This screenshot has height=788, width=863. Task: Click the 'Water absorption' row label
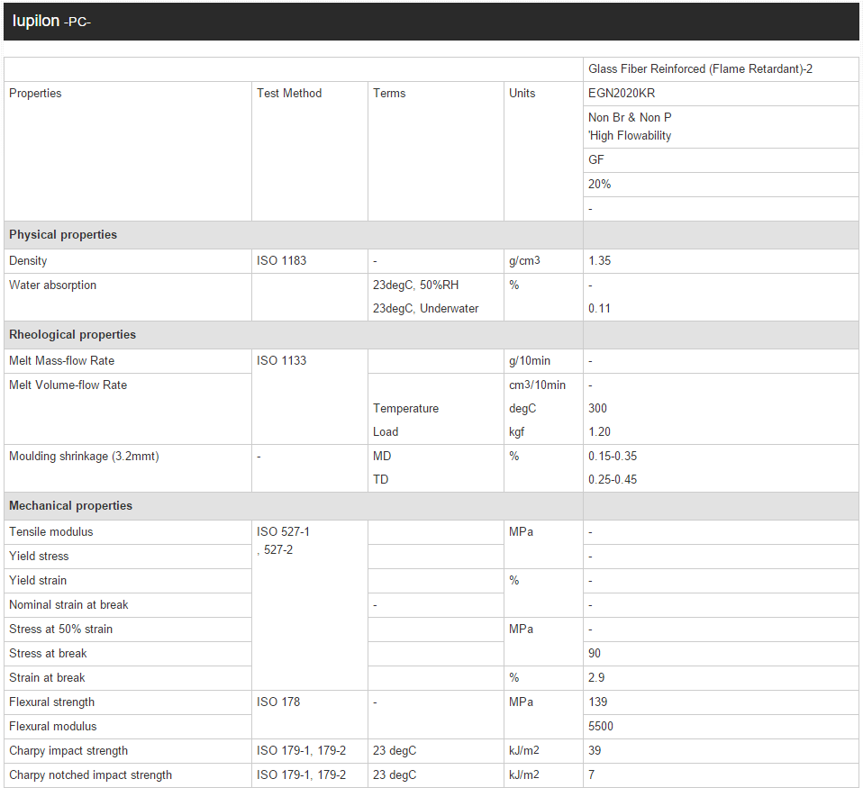[x=53, y=285]
